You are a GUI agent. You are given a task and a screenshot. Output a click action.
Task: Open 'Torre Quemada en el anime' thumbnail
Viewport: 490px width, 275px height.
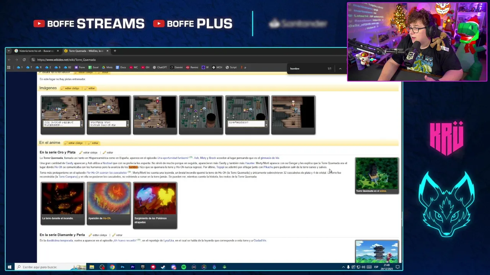[x=377, y=173]
